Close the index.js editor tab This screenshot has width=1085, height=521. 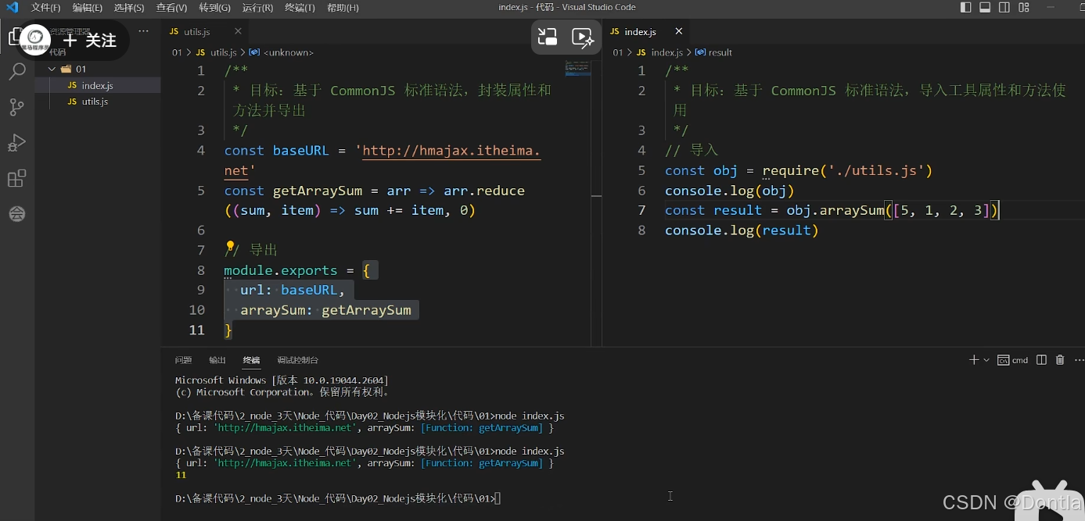point(678,31)
